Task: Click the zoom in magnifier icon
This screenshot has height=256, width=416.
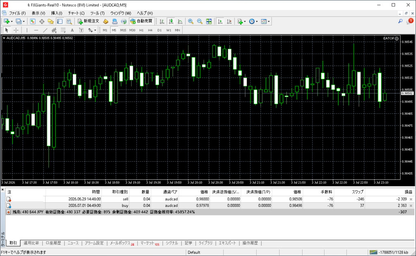Action: 191,22
